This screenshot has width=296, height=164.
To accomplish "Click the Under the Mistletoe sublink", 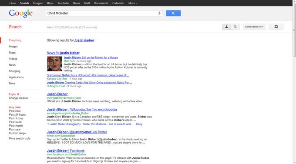I will tap(95, 124).
